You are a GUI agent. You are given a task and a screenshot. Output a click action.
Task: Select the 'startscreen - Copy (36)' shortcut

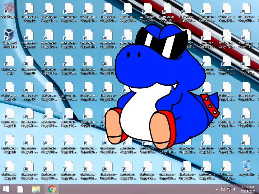pyautogui.click(x=108, y=171)
